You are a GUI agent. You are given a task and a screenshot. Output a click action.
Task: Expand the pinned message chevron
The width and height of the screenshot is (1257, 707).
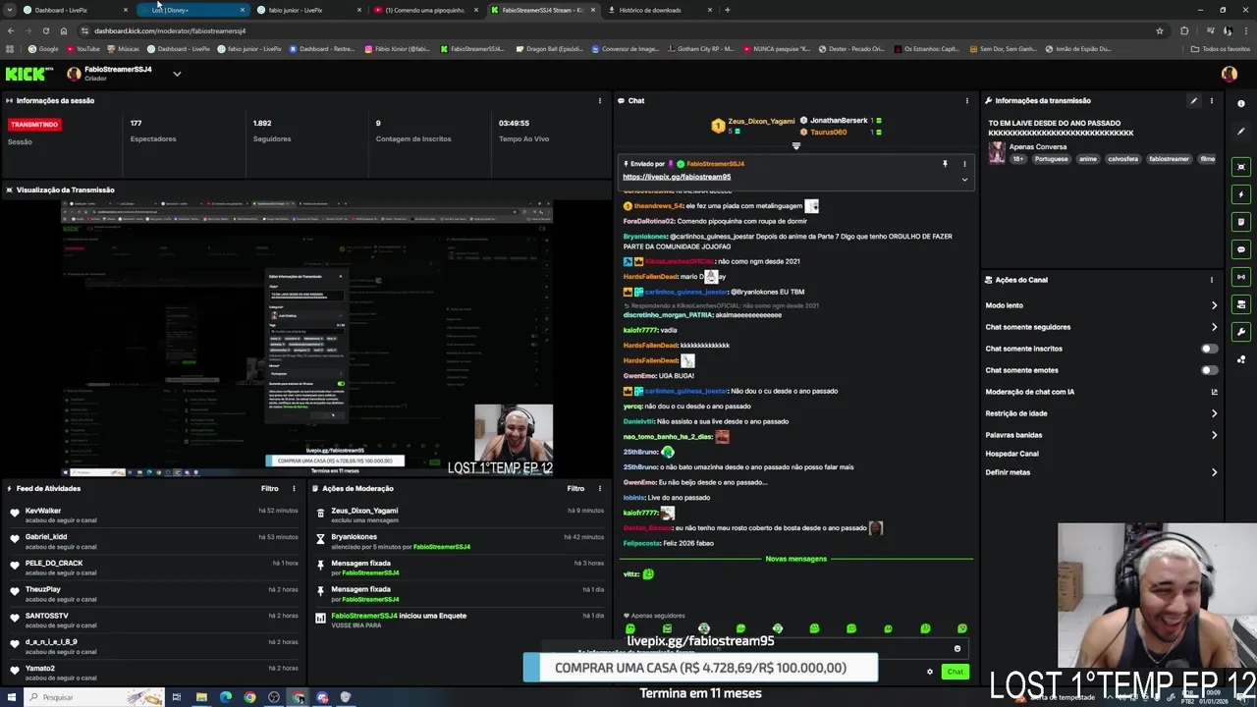coord(964,180)
